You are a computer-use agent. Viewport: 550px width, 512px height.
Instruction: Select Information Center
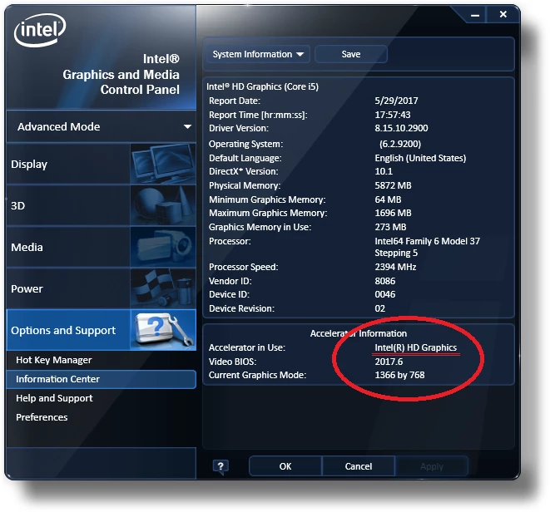pyautogui.click(x=101, y=379)
